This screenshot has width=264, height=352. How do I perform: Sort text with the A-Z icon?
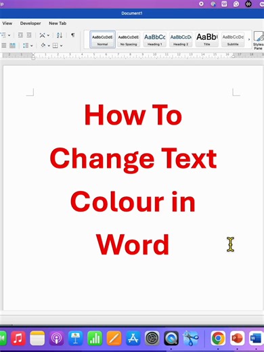[60, 35]
